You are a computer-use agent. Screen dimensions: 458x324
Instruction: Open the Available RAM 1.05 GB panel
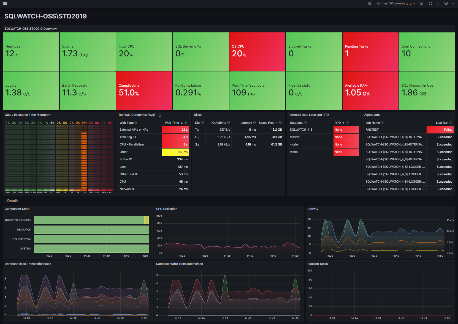point(370,91)
